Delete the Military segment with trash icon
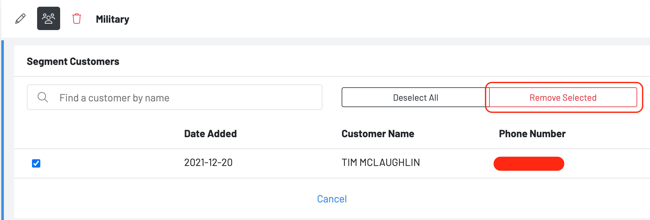This screenshot has height=220, width=650. click(77, 19)
